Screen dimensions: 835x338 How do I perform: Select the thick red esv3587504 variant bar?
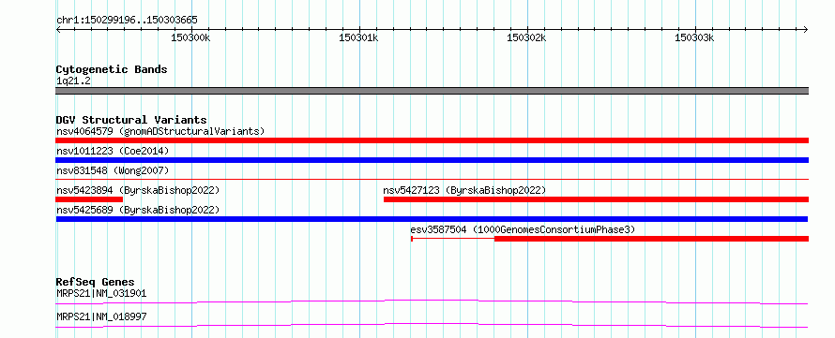click(x=651, y=239)
